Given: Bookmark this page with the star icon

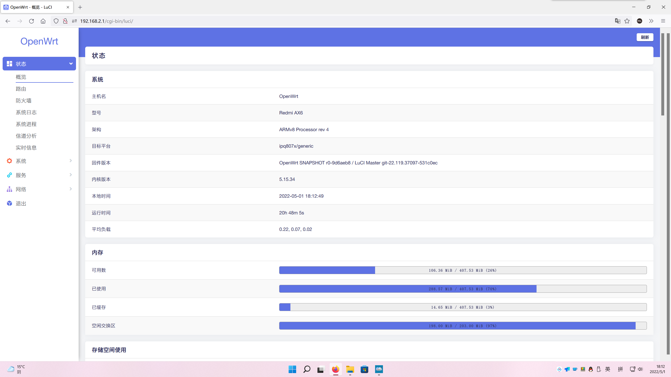Looking at the screenshot, I should point(627,21).
